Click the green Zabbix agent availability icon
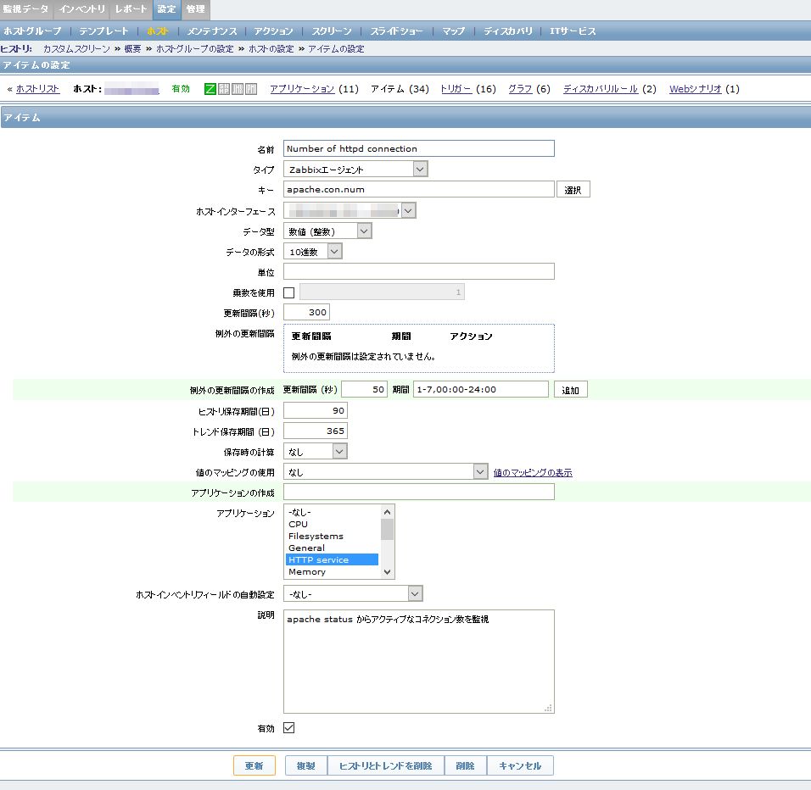Screen dimensions: 811x790 (x=210, y=89)
